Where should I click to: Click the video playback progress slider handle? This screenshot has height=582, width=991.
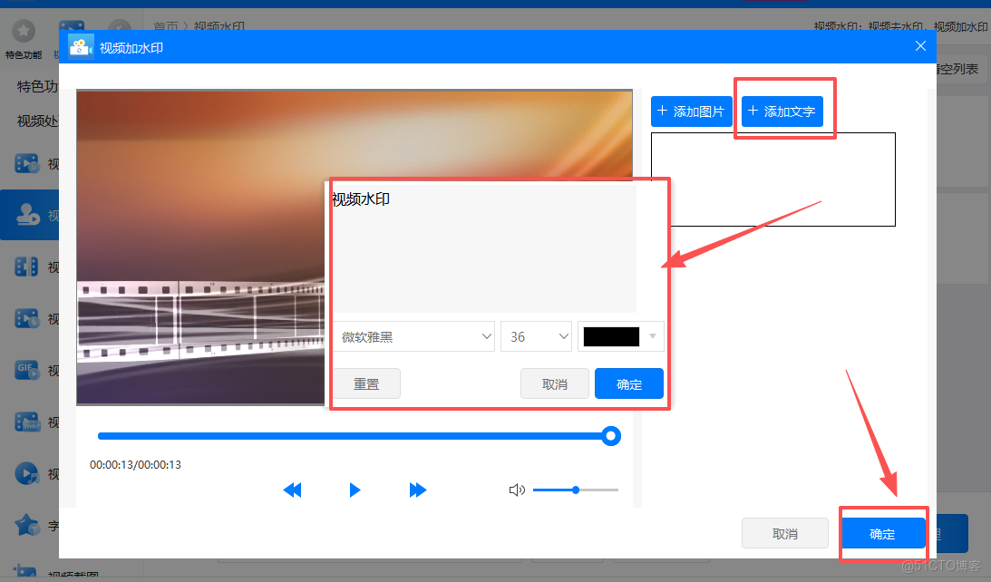pyautogui.click(x=610, y=436)
